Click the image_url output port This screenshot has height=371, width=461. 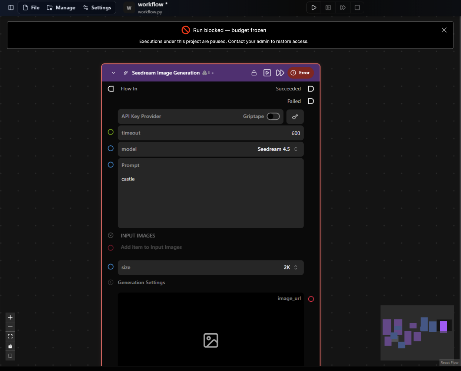coord(311,299)
